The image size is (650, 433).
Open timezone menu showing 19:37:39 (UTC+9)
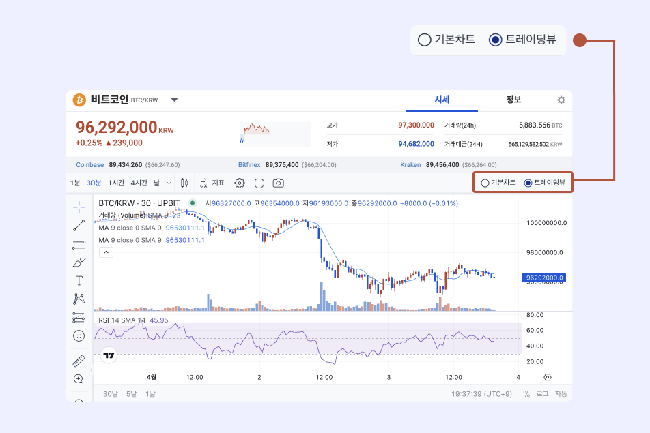tap(482, 394)
